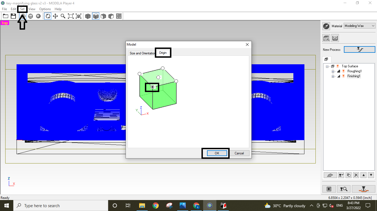
Task: Click the taskbar search box
Action: point(60,206)
